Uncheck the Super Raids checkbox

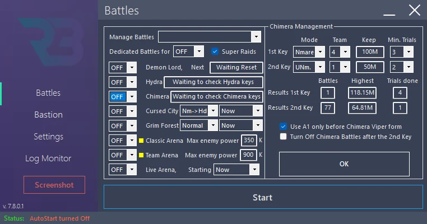(x=215, y=52)
